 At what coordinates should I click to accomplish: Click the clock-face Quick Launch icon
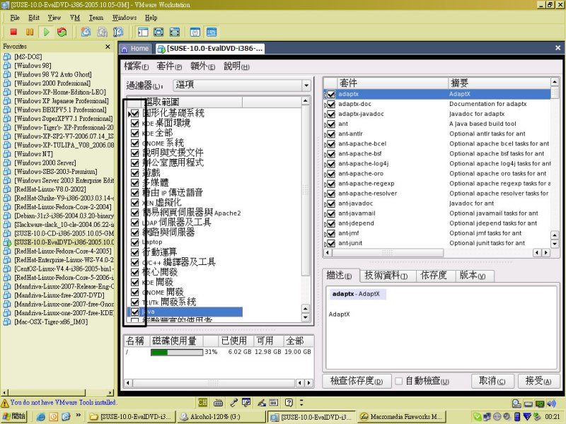click(54, 417)
